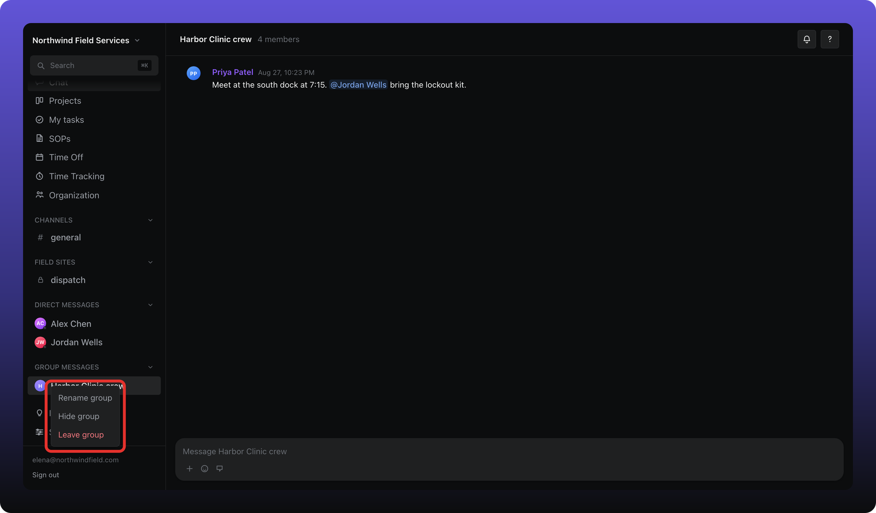Focus the Message Harbor Clinic crew input

[x=509, y=452]
